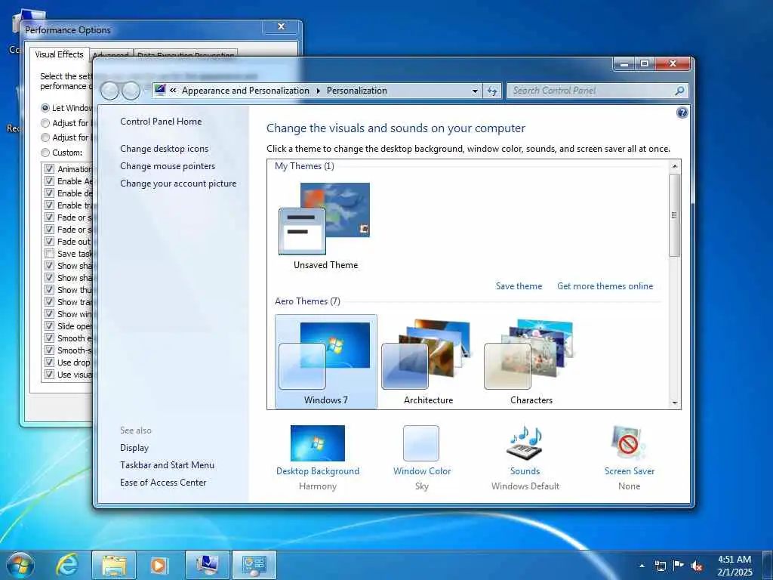The height and width of the screenshot is (580, 773).
Task: Show hidden icons in system tray
Action: [x=642, y=566]
